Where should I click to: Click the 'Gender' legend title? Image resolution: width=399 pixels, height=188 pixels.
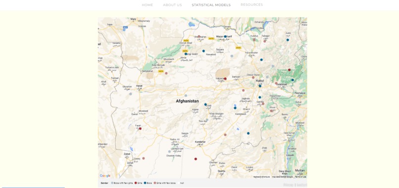104,183
